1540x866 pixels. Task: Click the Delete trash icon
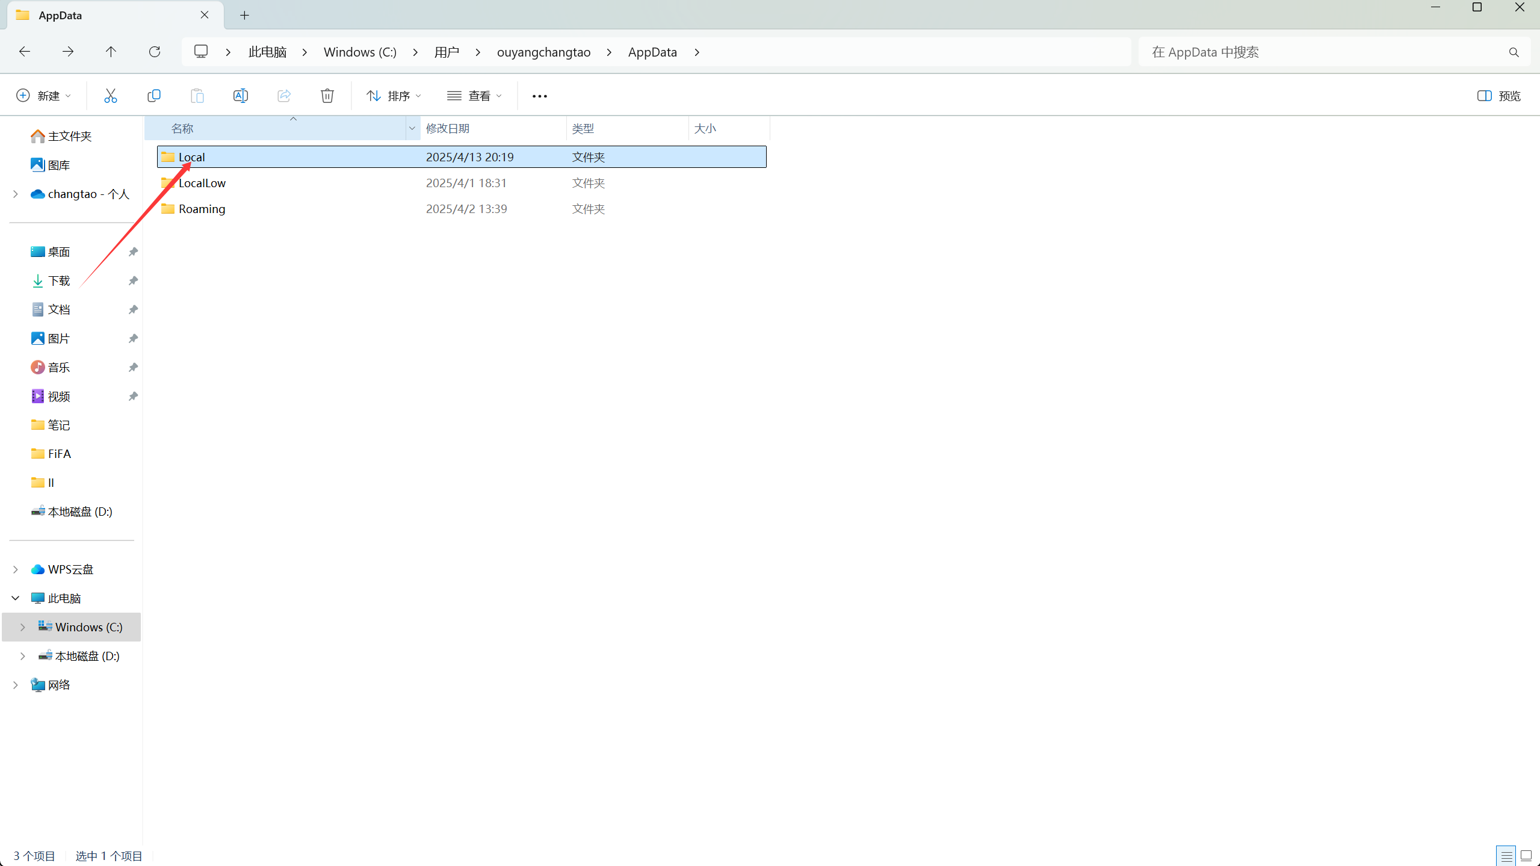point(327,96)
